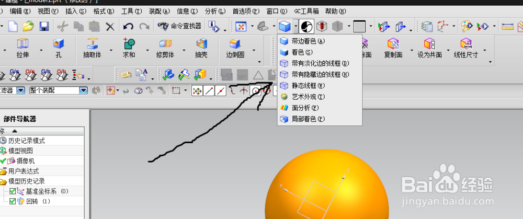Image resolution: width=523 pixels, height=219 pixels.
Task: Open the 编辑 menu
Action: [x=20, y=11]
